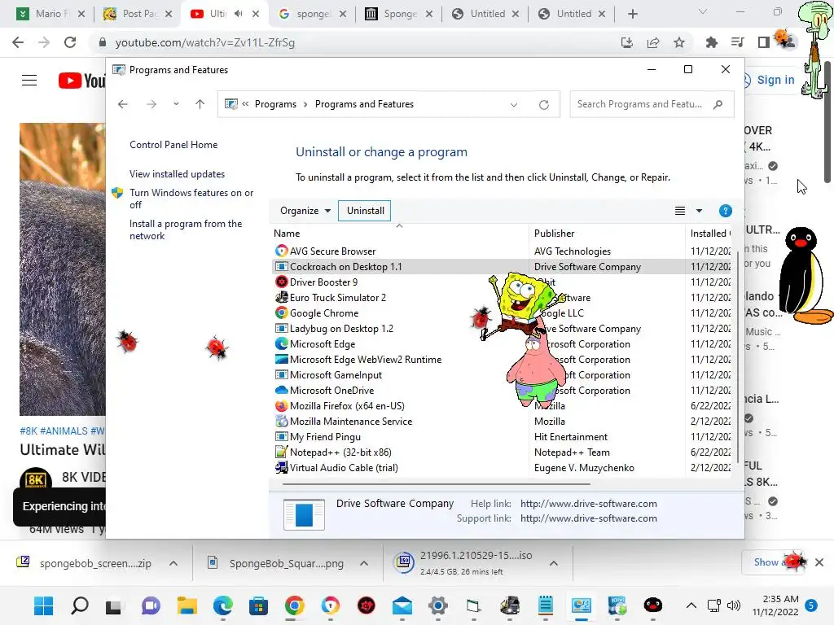The width and height of the screenshot is (834, 625).
Task: Mute the YouTube tab via speaker icon
Action: (x=238, y=14)
